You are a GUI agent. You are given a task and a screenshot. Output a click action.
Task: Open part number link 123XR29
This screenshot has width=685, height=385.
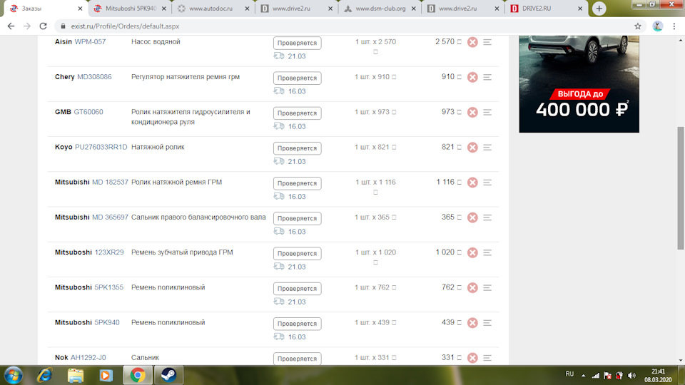[x=109, y=252]
